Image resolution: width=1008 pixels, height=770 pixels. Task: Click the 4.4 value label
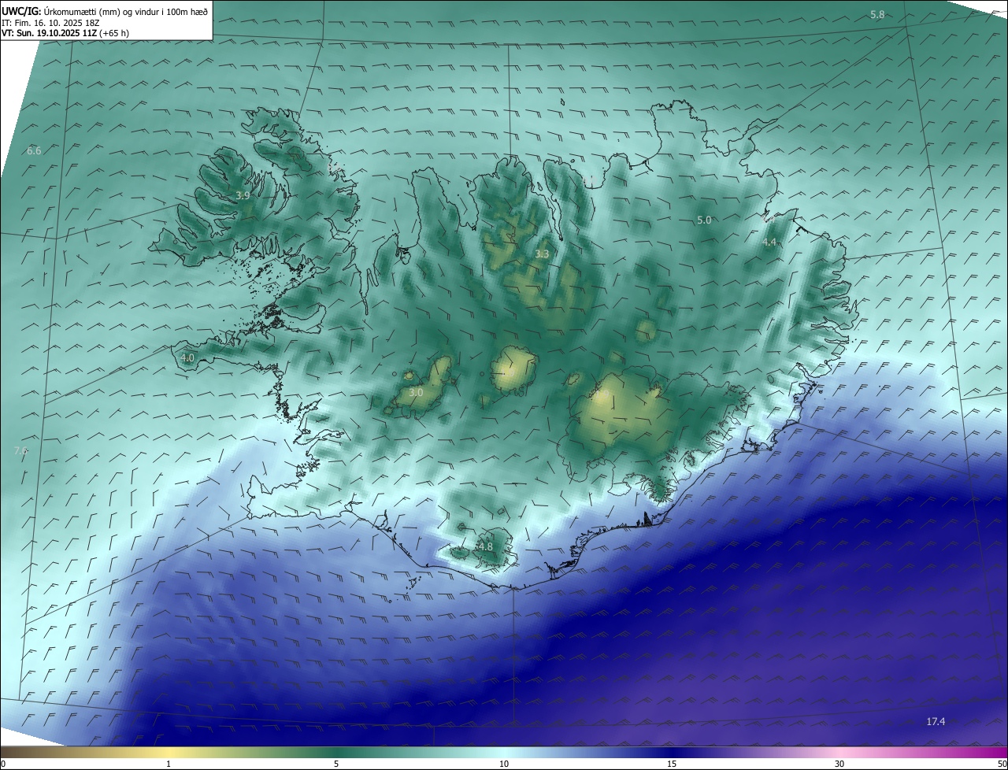coord(770,242)
